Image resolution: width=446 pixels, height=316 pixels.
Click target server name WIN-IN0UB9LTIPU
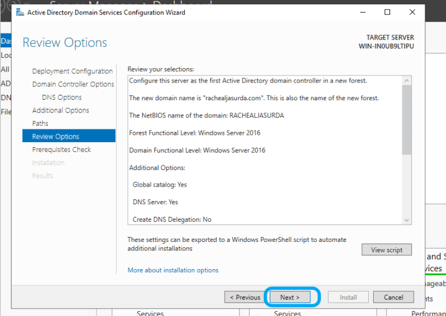tap(386, 46)
